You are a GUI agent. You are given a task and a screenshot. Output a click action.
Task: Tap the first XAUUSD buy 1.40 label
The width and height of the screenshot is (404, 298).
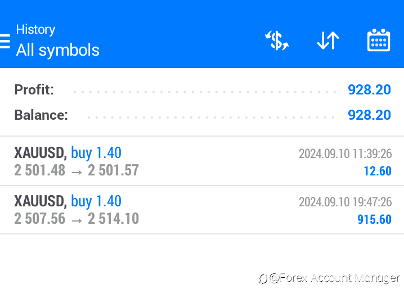pyautogui.click(x=68, y=153)
